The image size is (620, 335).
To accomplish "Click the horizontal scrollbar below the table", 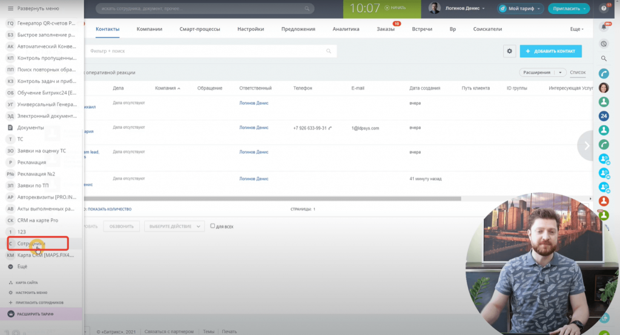I will coord(273,199).
